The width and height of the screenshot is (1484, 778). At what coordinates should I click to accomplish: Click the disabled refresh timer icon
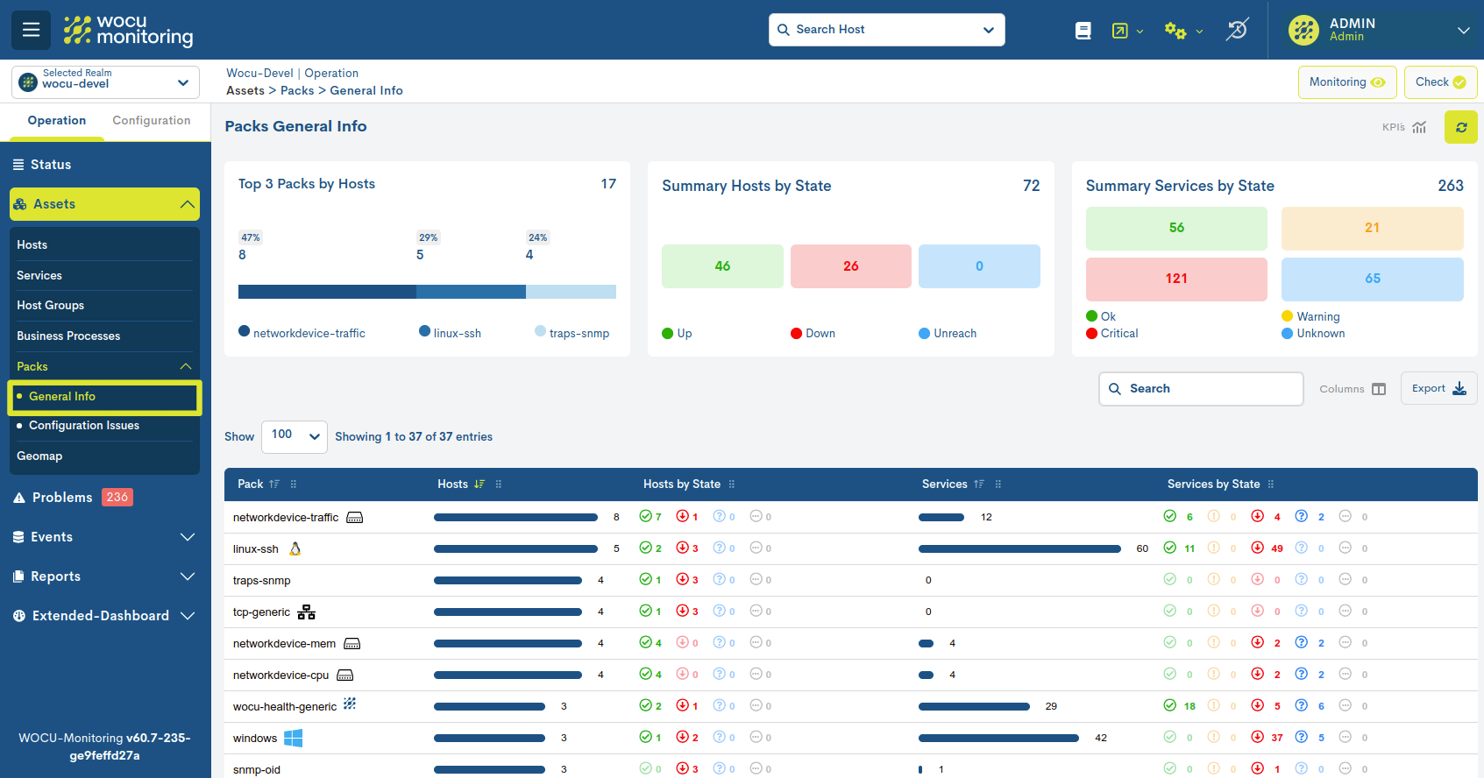pos(1237,30)
